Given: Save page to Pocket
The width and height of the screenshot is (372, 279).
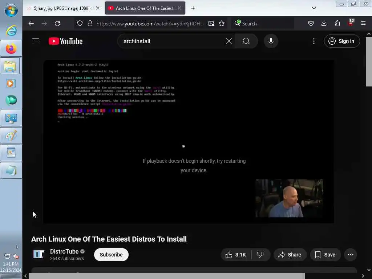Looking at the screenshot, I should [311, 24].
